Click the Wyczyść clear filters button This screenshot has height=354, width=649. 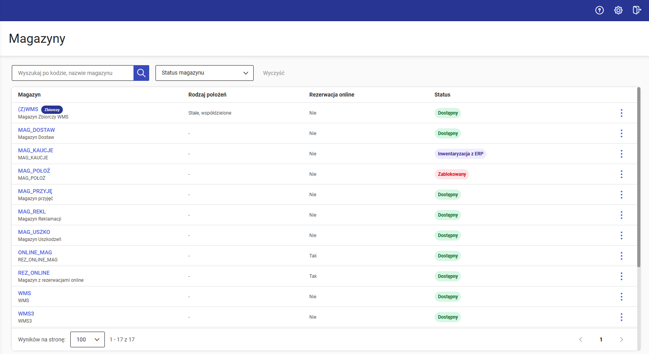coord(274,73)
